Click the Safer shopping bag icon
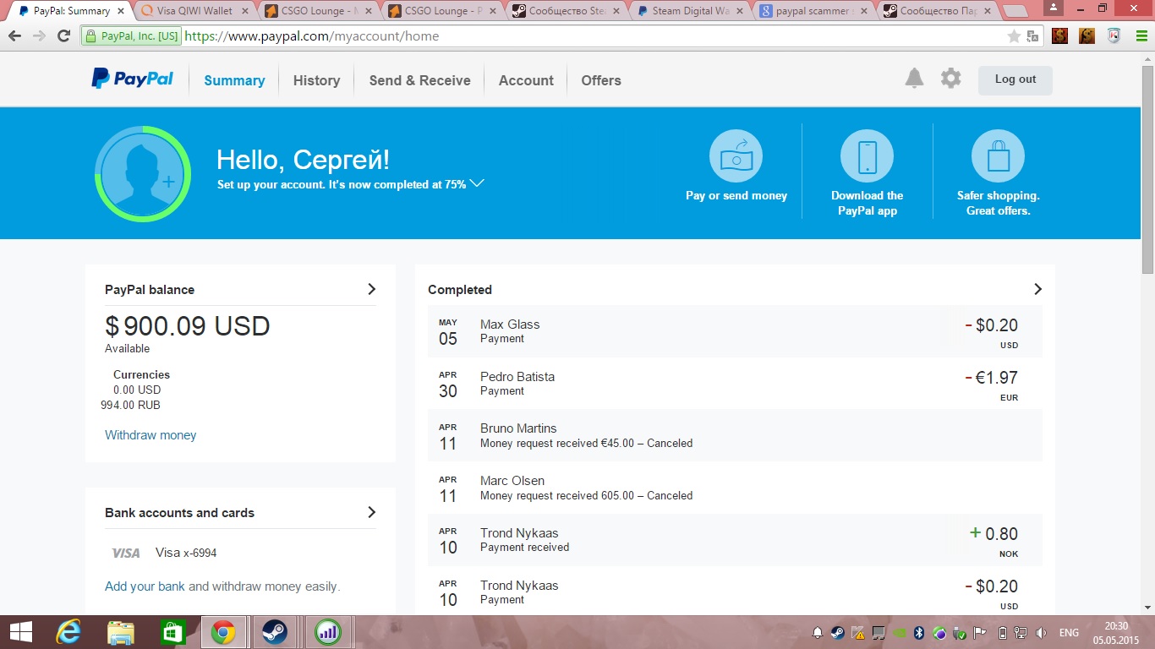Viewport: 1155px width, 649px height. pyautogui.click(x=998, y=156)
